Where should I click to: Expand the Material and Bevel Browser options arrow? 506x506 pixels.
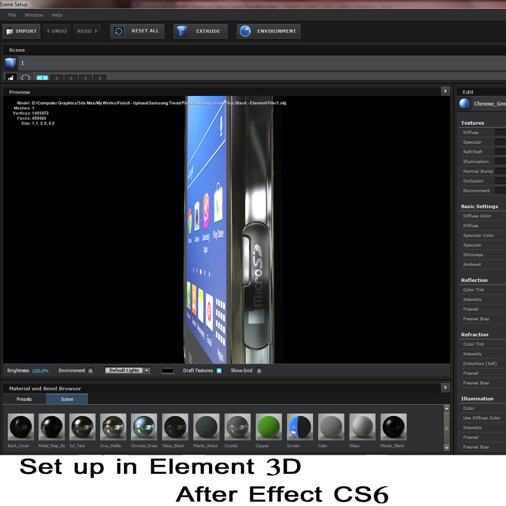point(446,387)
